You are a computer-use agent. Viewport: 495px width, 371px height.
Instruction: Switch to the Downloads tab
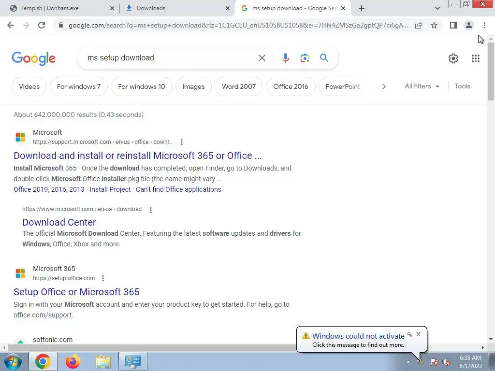coord(177,8)
